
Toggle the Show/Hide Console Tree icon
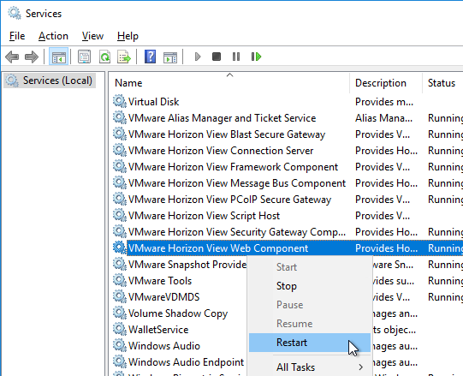tap(58, 57)
